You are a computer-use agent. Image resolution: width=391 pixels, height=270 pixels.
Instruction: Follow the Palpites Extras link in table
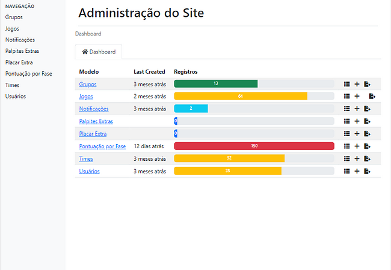96,121
